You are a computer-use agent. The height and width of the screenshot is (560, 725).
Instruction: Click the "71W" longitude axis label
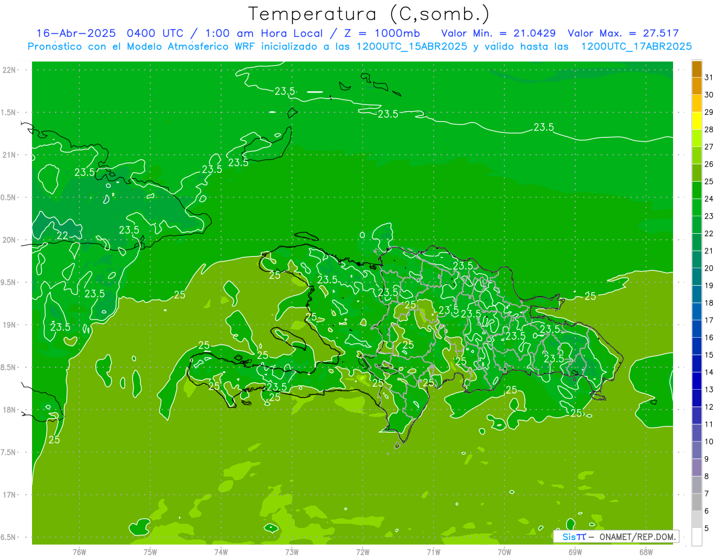point(433,552)
